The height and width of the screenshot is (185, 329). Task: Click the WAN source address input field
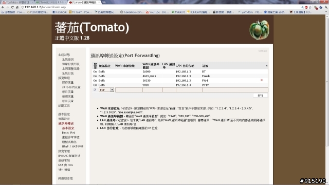129,90
